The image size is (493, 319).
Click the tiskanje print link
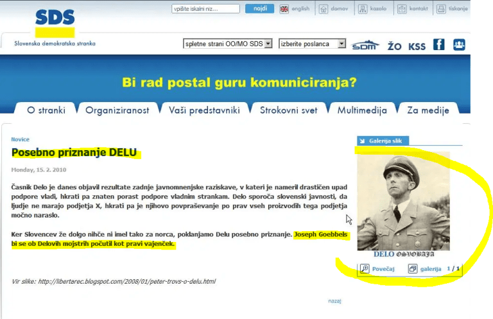pos(458,9)
